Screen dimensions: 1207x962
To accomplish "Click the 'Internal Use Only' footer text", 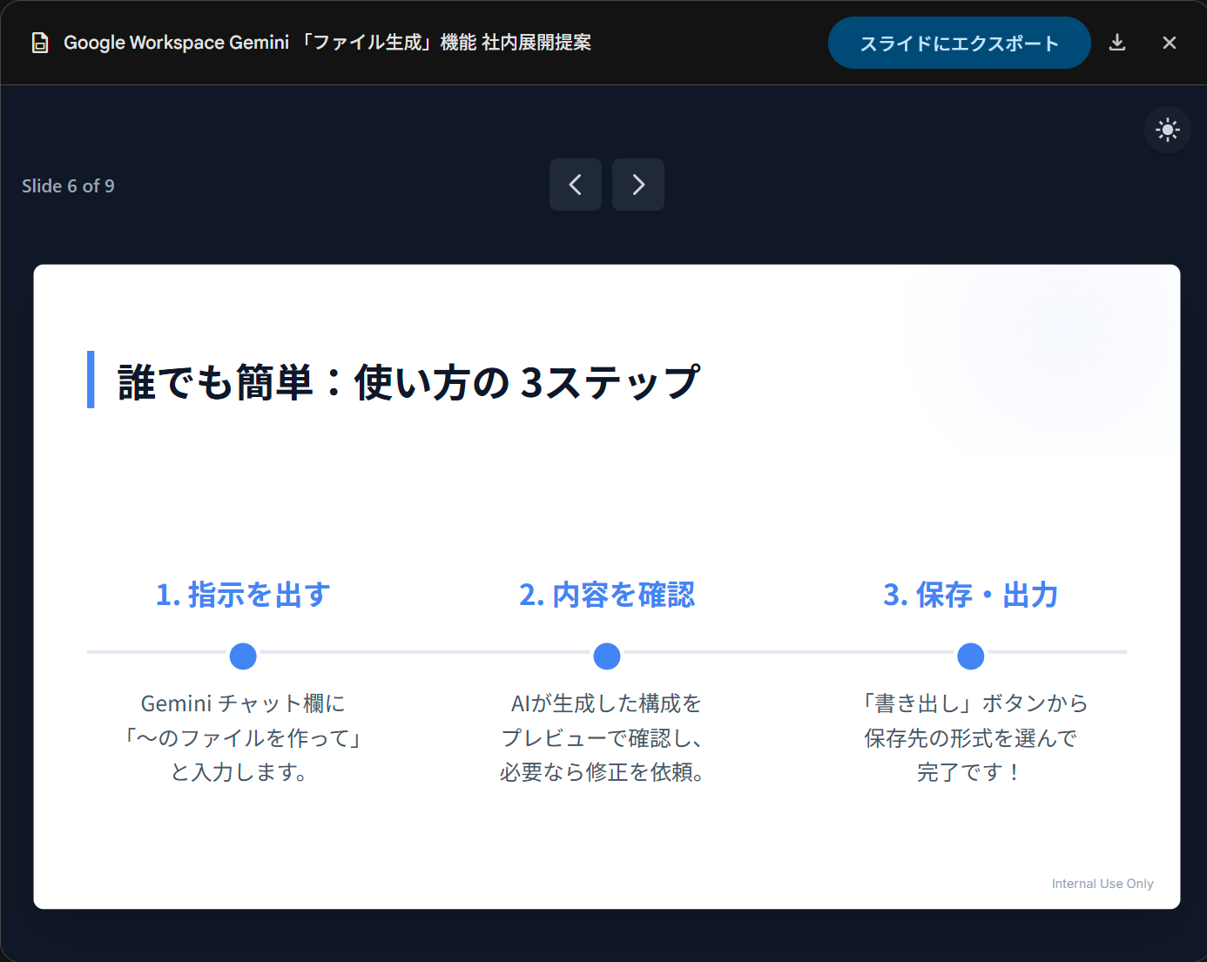I will (x=1102, y=884).
